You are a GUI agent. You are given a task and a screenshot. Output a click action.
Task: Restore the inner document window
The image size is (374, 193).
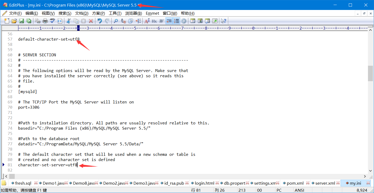pyautogui.click(x=364, y=13)
